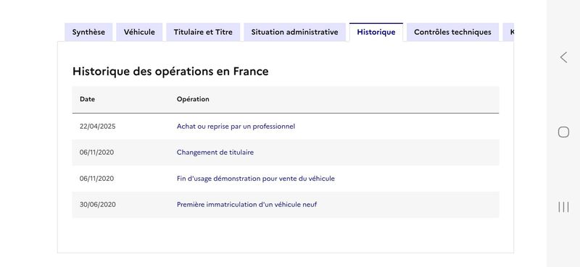Viewport: 580px width, 267px height.
Task: Click the Date column header
Action: 87,99
